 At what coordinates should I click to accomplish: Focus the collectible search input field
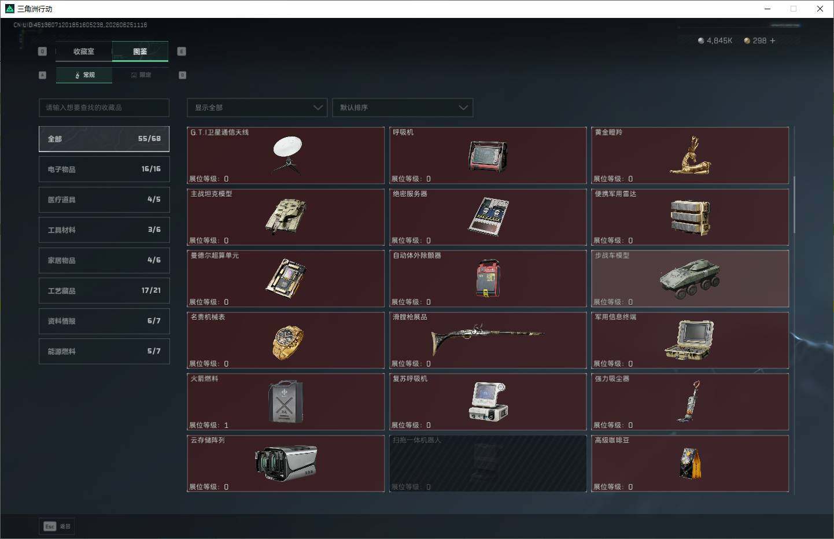[x=104, y=108]
